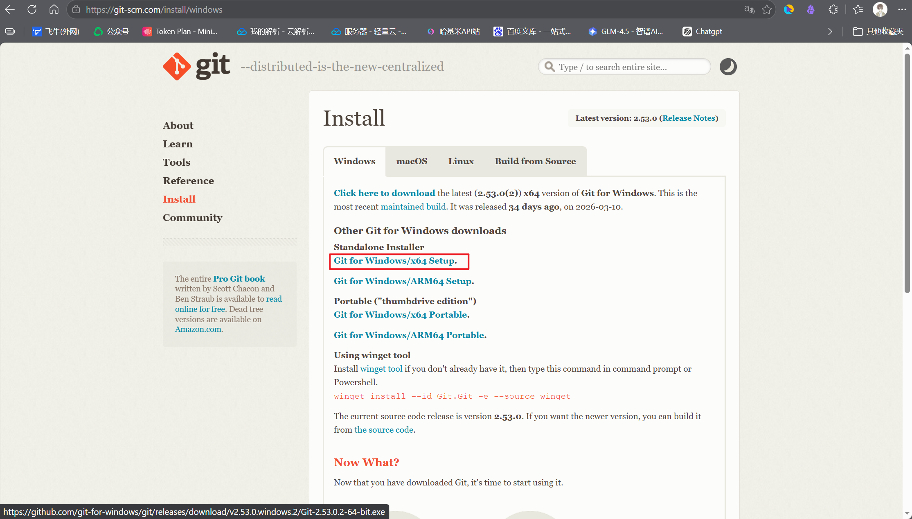Open the site info lock icon

coord(76,9)
